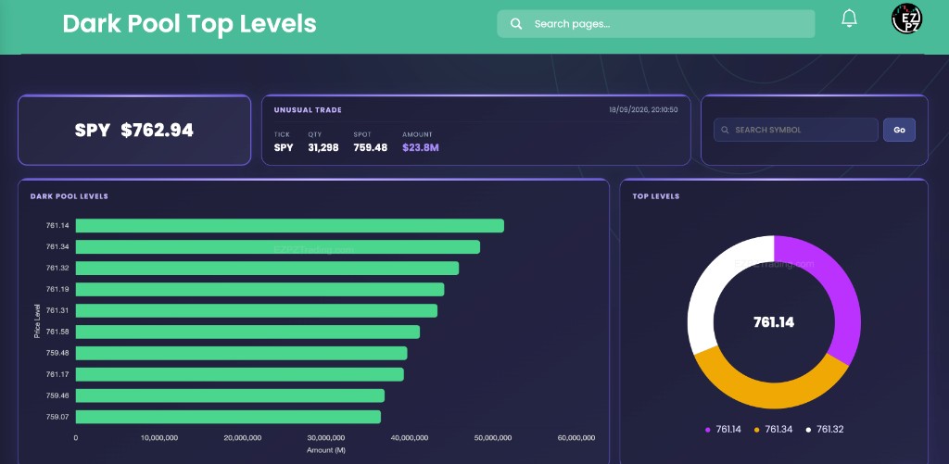The image size is (949, 464).
Task: Click the 30,000,000 x-axis label
Action: 325,438
